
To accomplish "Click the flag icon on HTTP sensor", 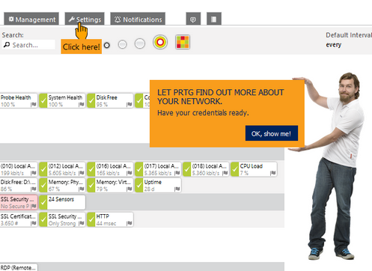I will pyautogui.click(x=129, y=223).
